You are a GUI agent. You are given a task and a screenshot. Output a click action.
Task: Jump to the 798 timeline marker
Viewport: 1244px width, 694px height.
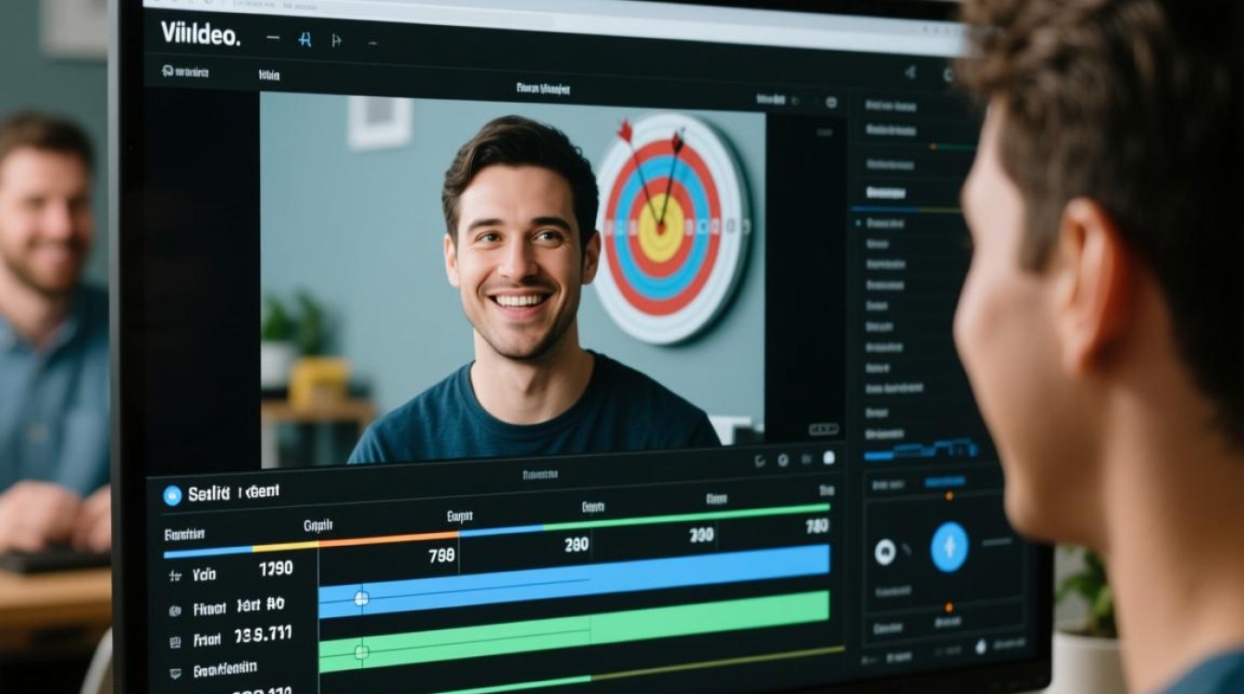click(x=441, y=555)
